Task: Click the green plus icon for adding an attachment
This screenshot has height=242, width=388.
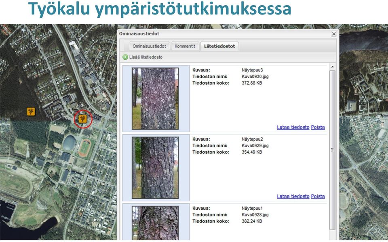Action: click(x=125, y=57)
